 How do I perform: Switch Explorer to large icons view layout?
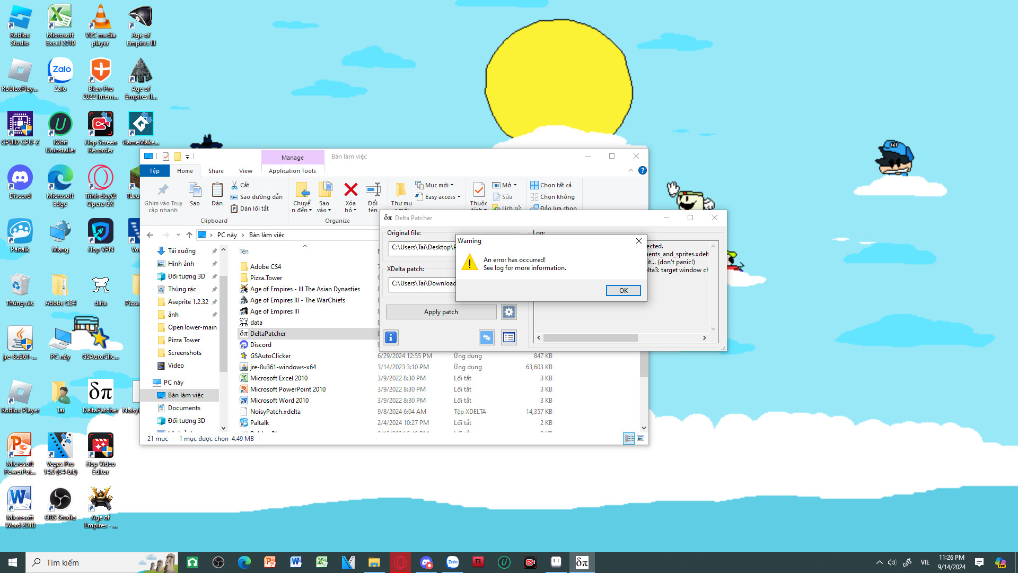(x=640, y=438)
